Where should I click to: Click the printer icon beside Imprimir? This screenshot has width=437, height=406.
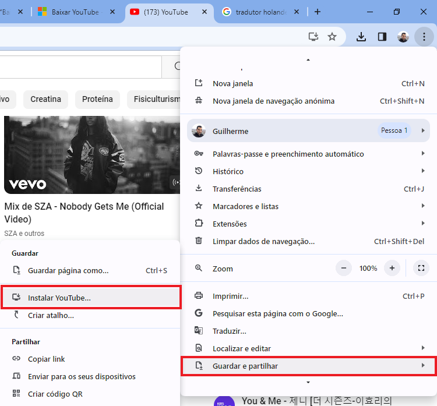pos(199,295)
